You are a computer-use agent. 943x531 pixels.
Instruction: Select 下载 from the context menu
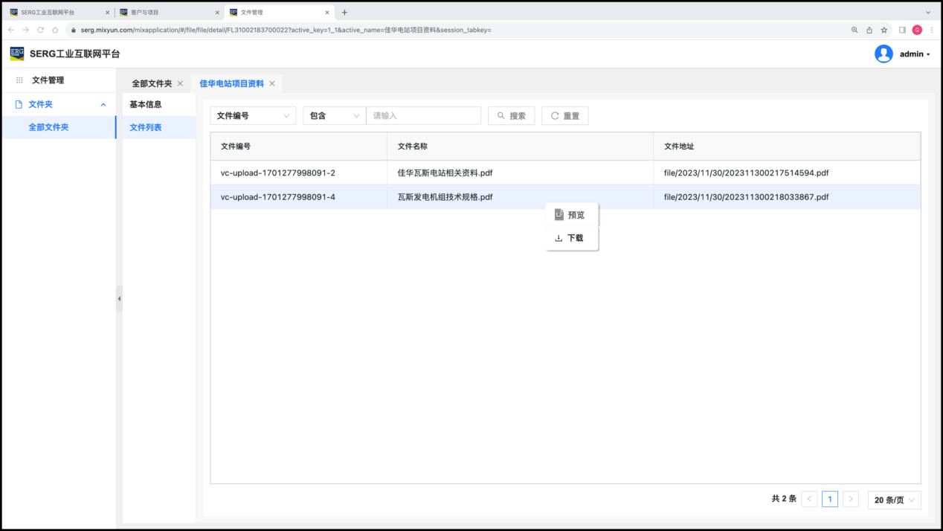[571, 238]
